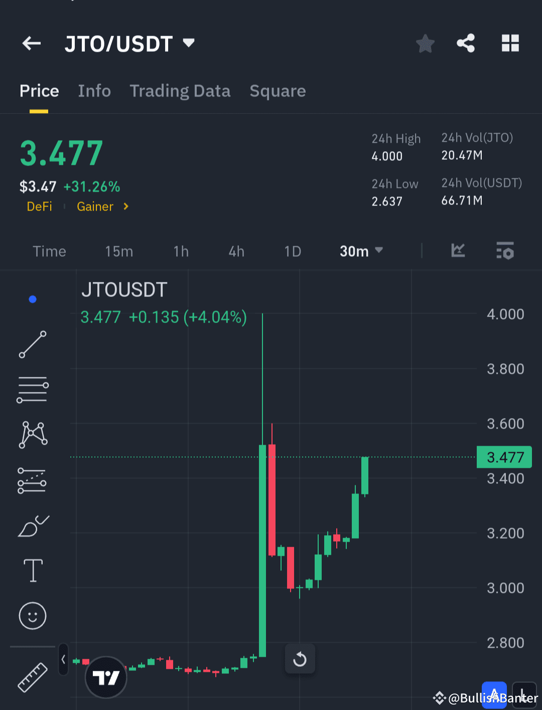Tap the refresh button on the chart

[300, 659]
